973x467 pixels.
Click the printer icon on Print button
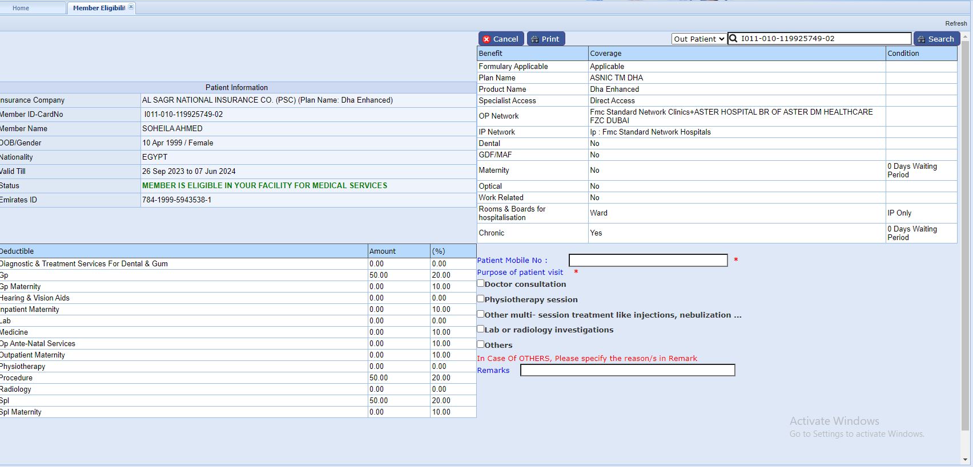pyautogui.click(x=535, y=39)
